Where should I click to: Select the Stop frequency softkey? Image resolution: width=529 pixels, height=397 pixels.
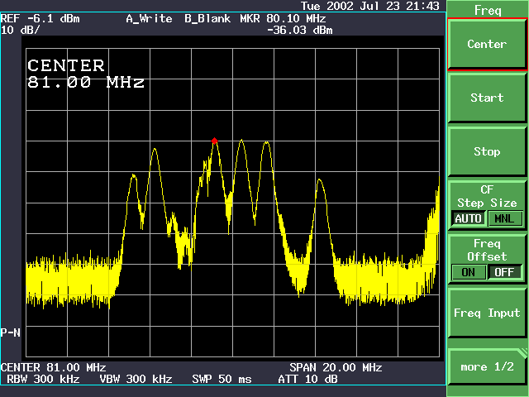point(487,151)
